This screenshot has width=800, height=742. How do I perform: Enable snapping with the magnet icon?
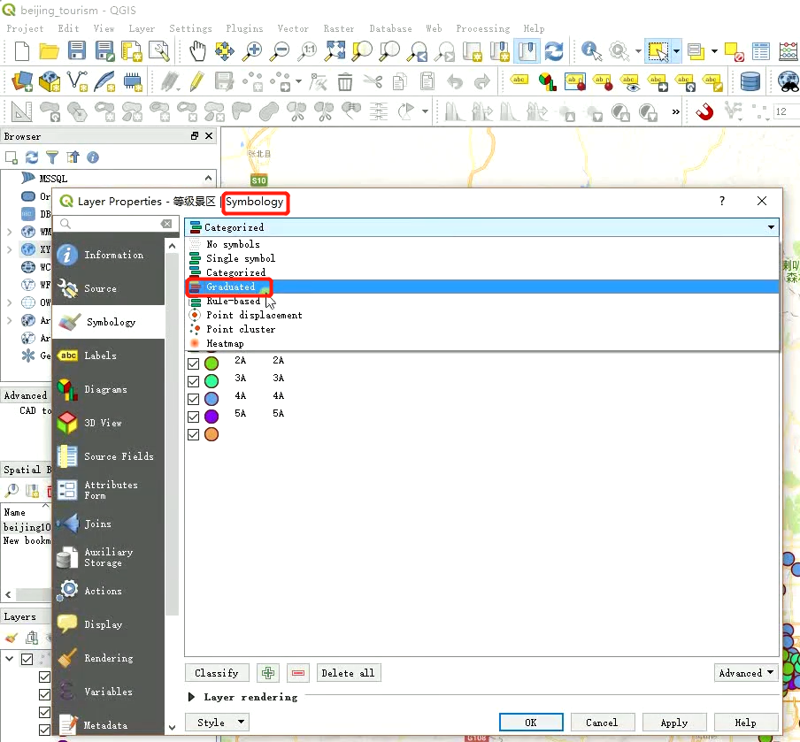pyautogui.click(x=704, y=111)
